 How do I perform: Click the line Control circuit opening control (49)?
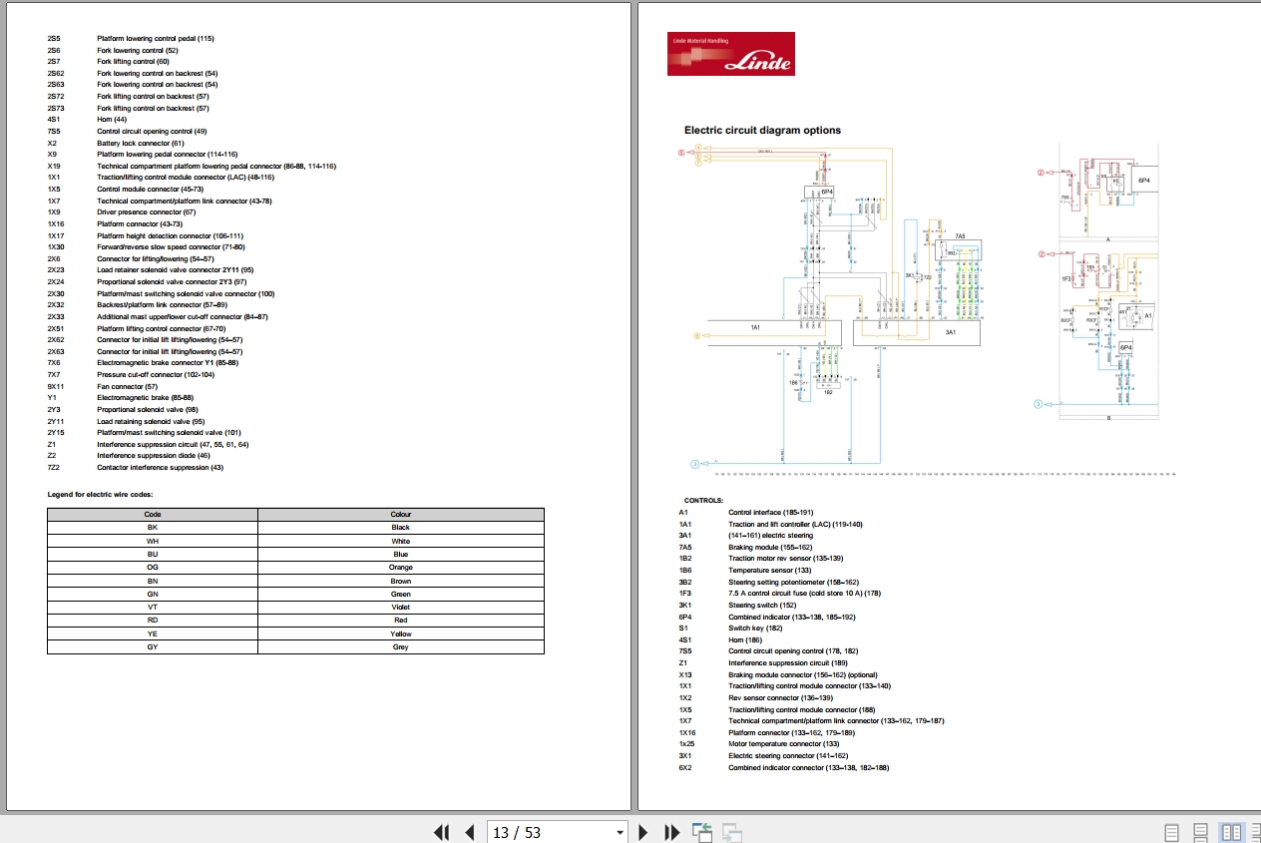pyautogui.click(x=152, y=131)
